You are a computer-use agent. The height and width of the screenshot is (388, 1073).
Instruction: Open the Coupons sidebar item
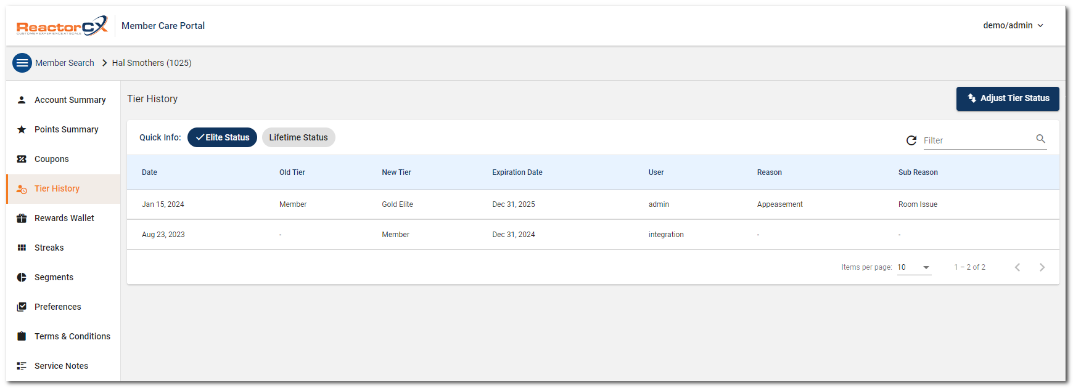[51, 159]
